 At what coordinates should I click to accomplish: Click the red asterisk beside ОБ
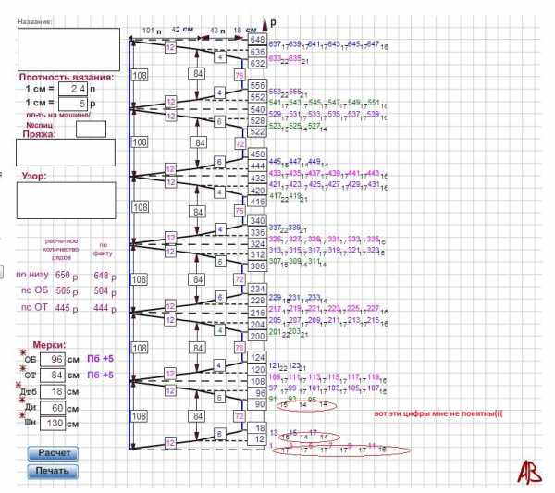coord(22,352)
